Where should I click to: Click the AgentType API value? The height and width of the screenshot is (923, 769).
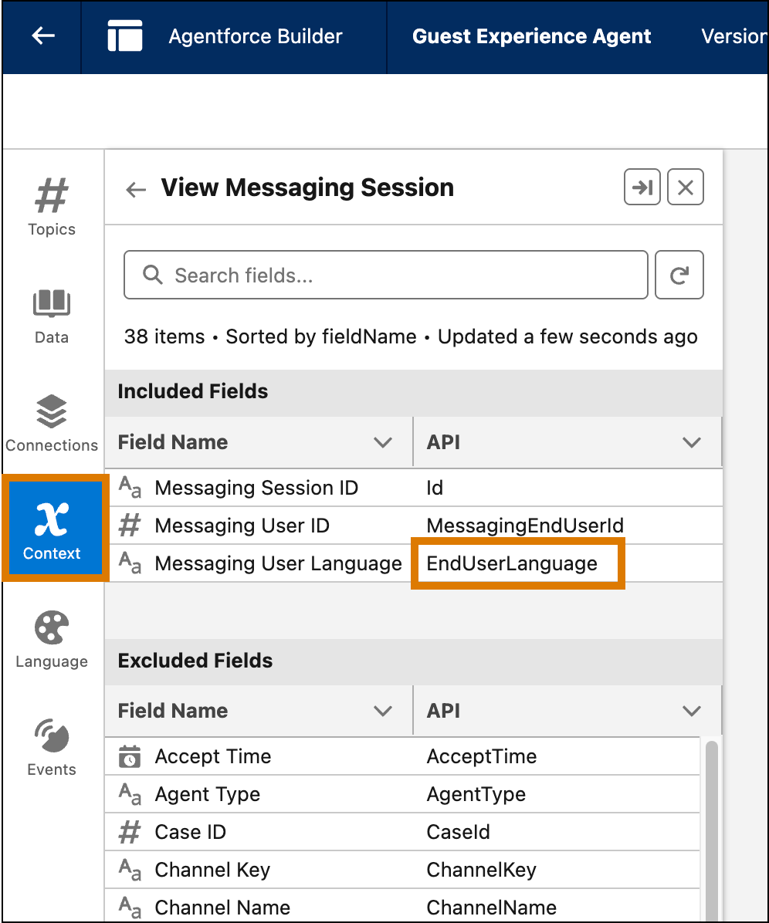click(476, 795)
